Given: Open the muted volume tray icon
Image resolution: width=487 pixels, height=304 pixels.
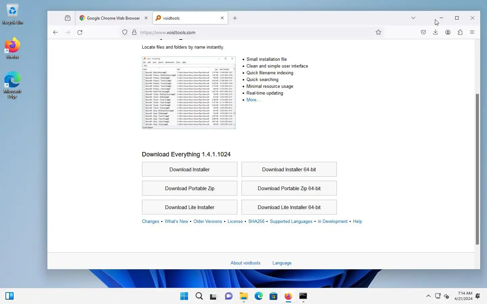Looking at the screenshot, I should click(446, 296).
